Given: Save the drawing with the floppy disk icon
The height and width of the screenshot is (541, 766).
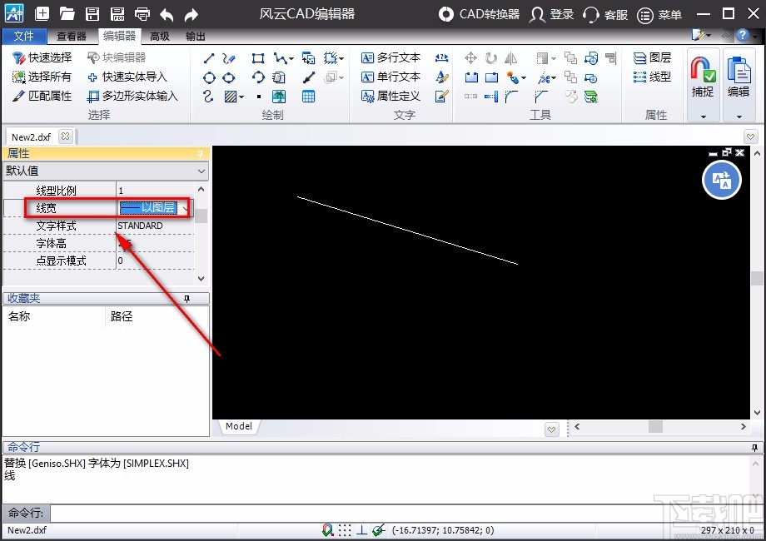Looking at the screenshot, I should click(92, 13).
